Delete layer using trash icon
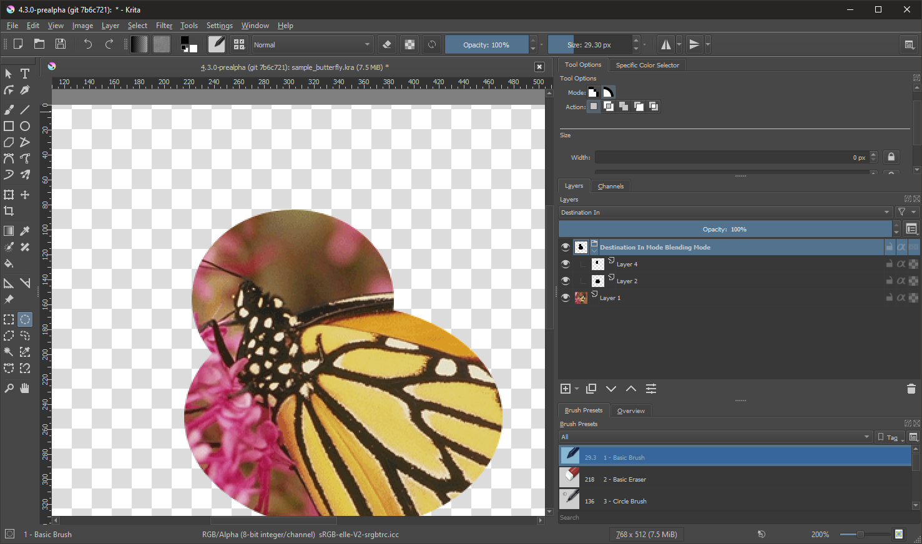Viewport: 922px width, 544px height. tap(911, 389)
